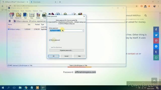The height and width of the screenshot is (90, 161).
Task: Open the Windows Start menu
Action: (x=3, y=88)
